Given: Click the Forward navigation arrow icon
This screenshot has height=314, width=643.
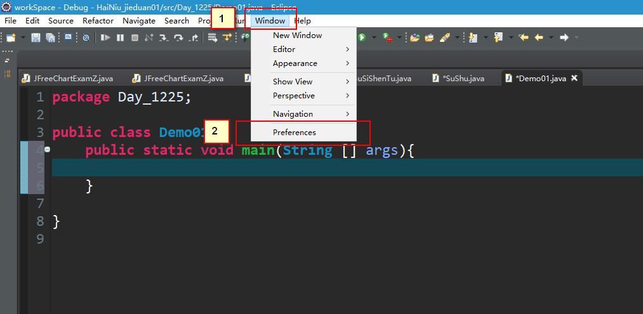Looking at the screenshot, I should [564, 37].
